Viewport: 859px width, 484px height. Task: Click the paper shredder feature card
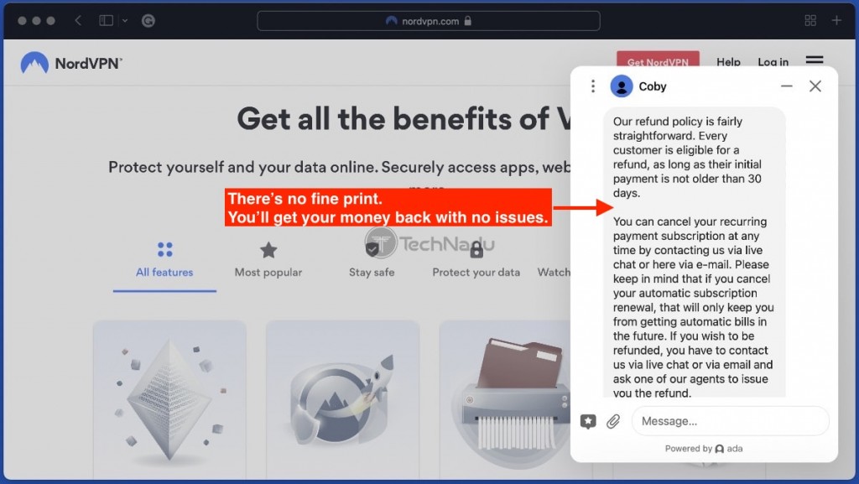click(504, 399)
